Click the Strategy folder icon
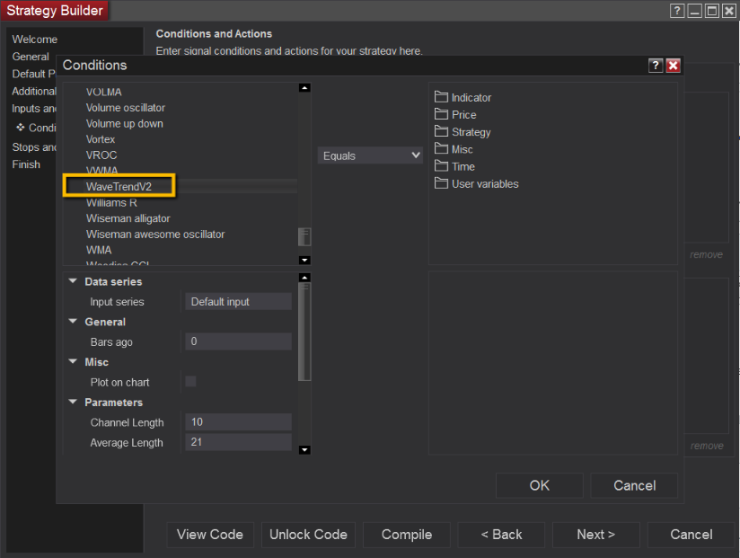This screenshot has height=558, width=740. 441,131
